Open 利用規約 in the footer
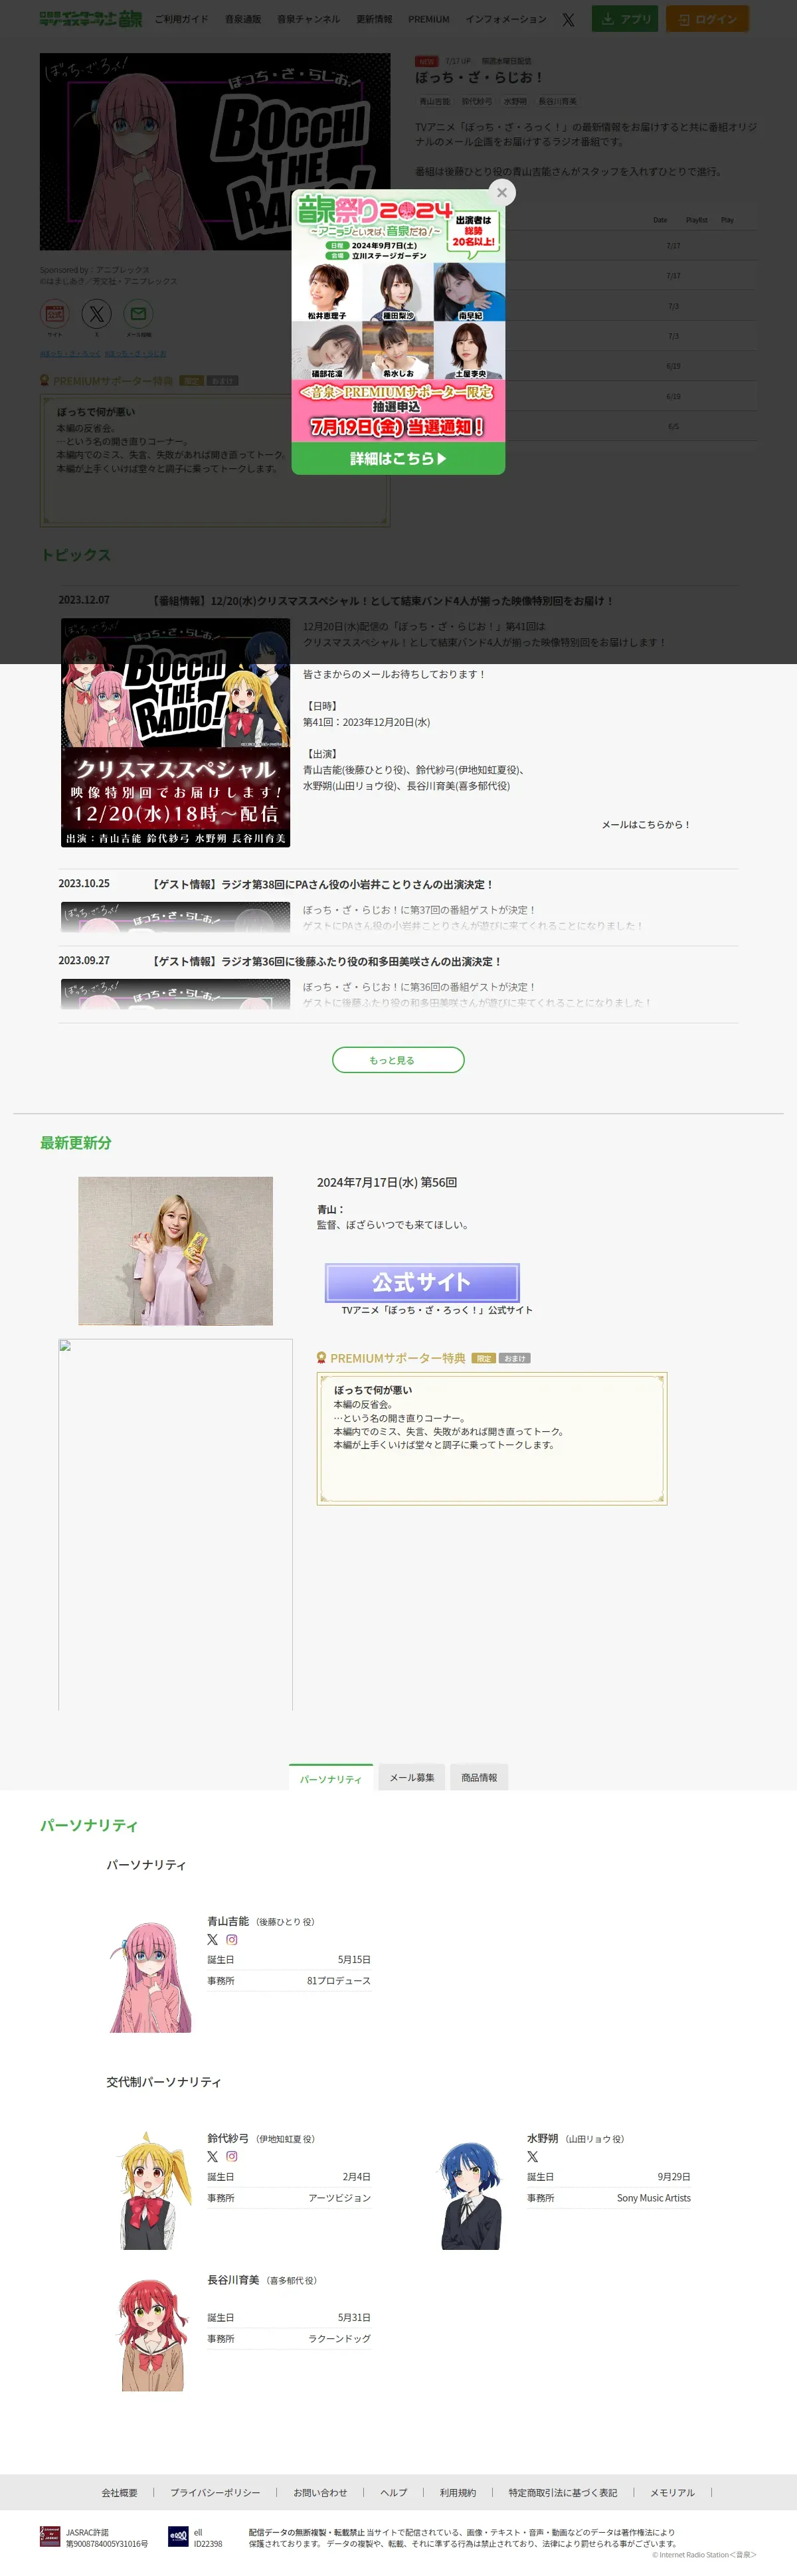797x2576 pixels. (x=458, y=2492)
